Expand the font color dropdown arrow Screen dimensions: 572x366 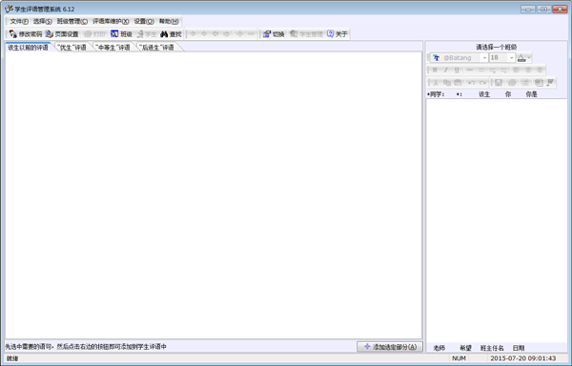(529, 57)
